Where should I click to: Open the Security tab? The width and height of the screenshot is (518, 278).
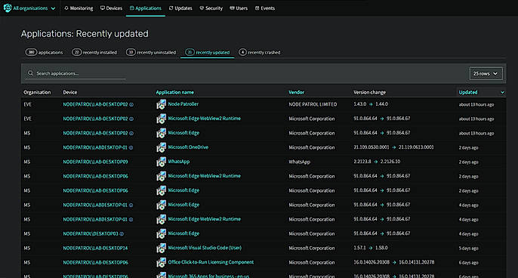(x=211, y=8)
